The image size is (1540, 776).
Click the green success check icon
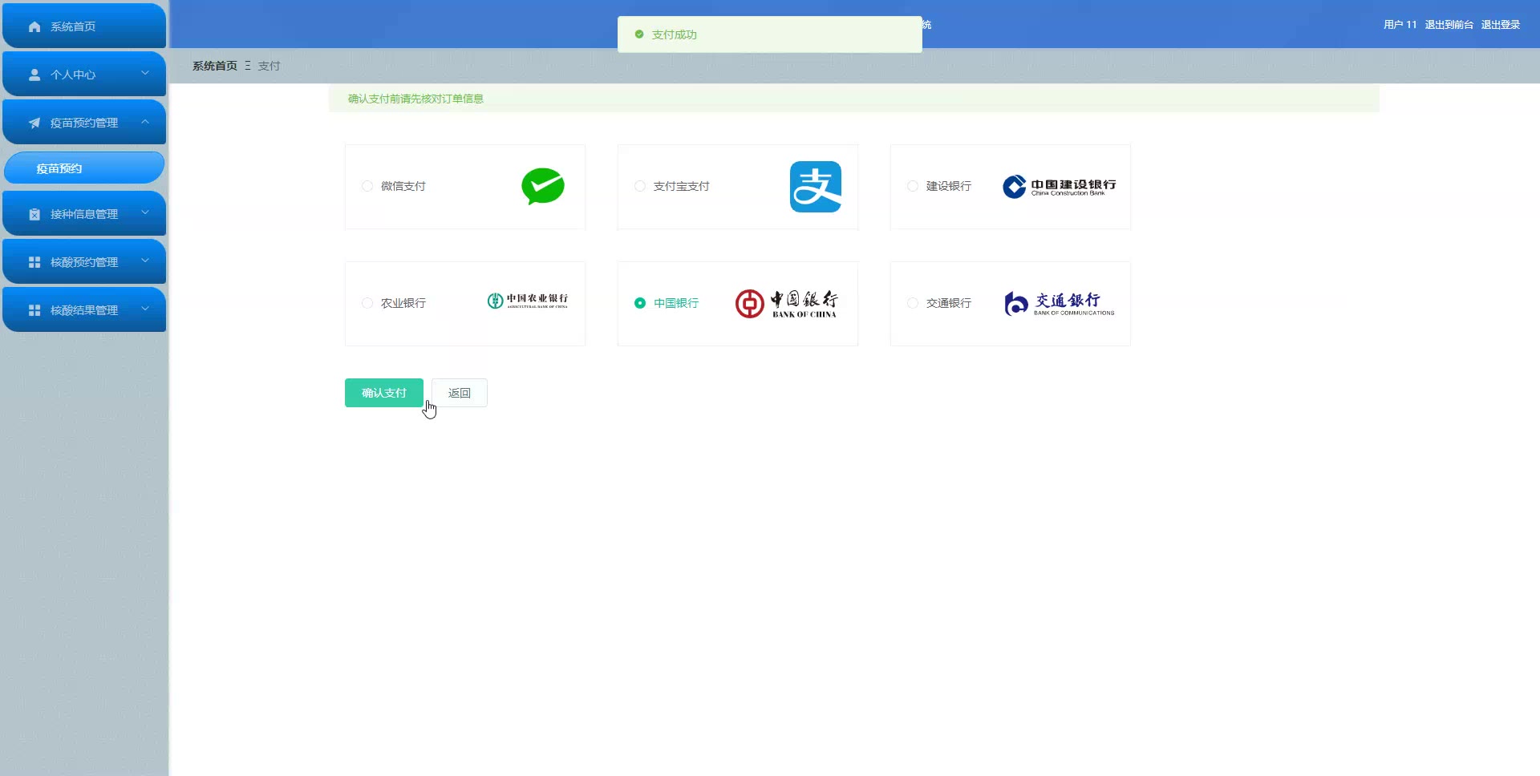point(639,34)
